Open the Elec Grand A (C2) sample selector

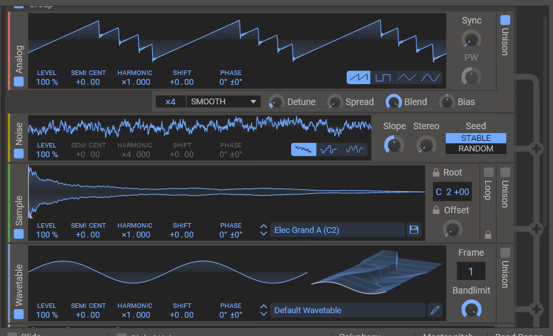[338, 230]
